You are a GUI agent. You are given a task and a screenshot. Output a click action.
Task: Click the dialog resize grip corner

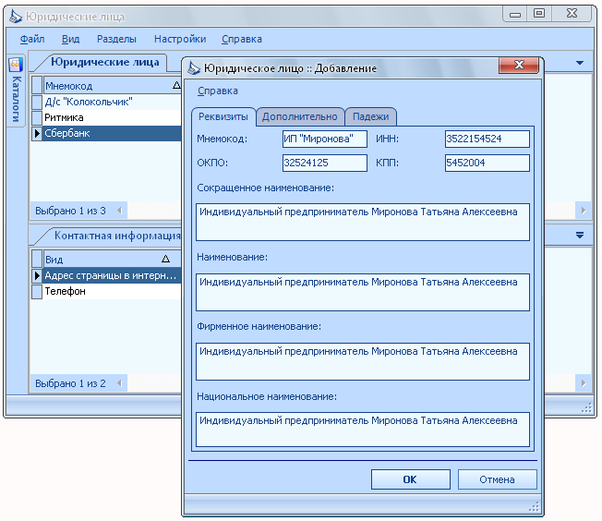click(534, 507)
